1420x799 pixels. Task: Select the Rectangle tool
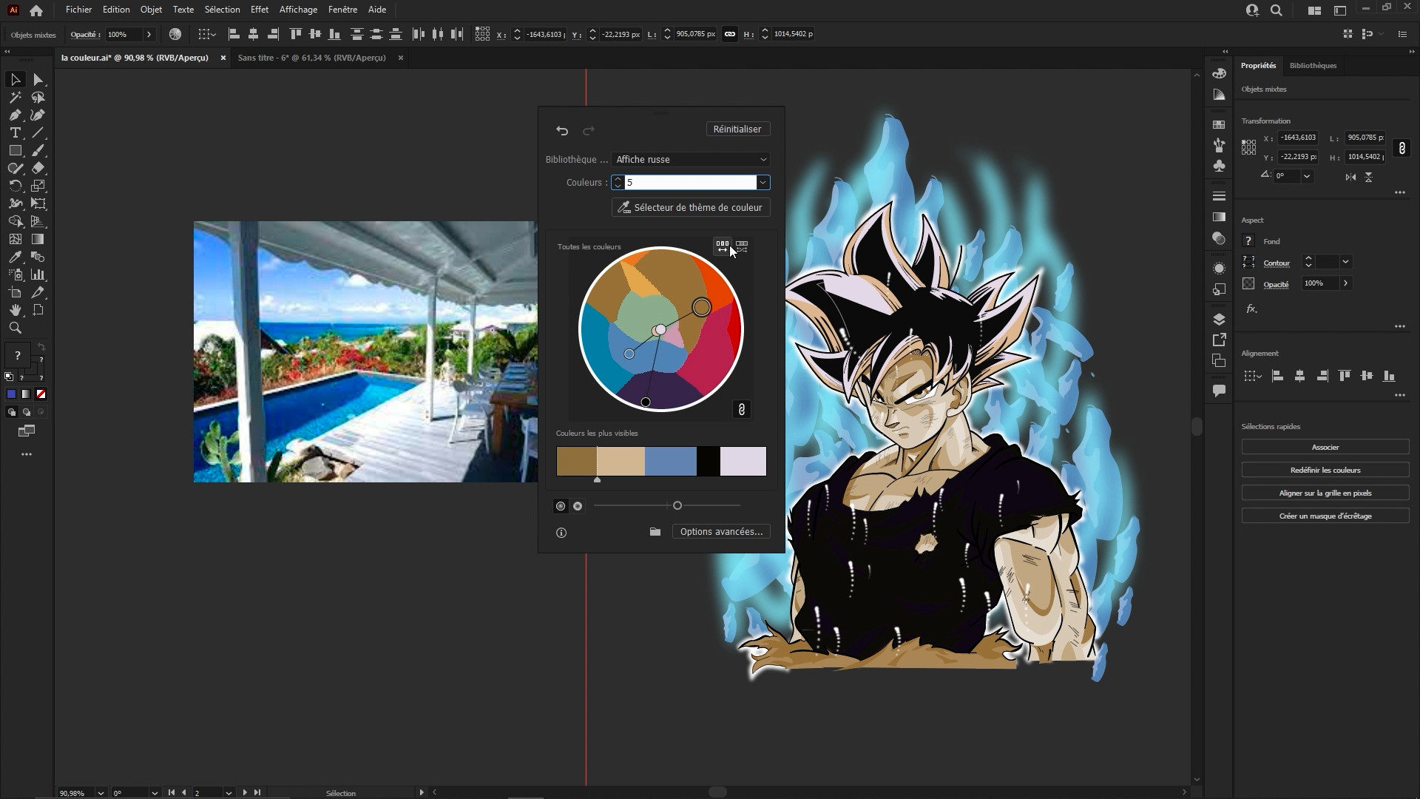pyautogui.click(x=15, y=150)
